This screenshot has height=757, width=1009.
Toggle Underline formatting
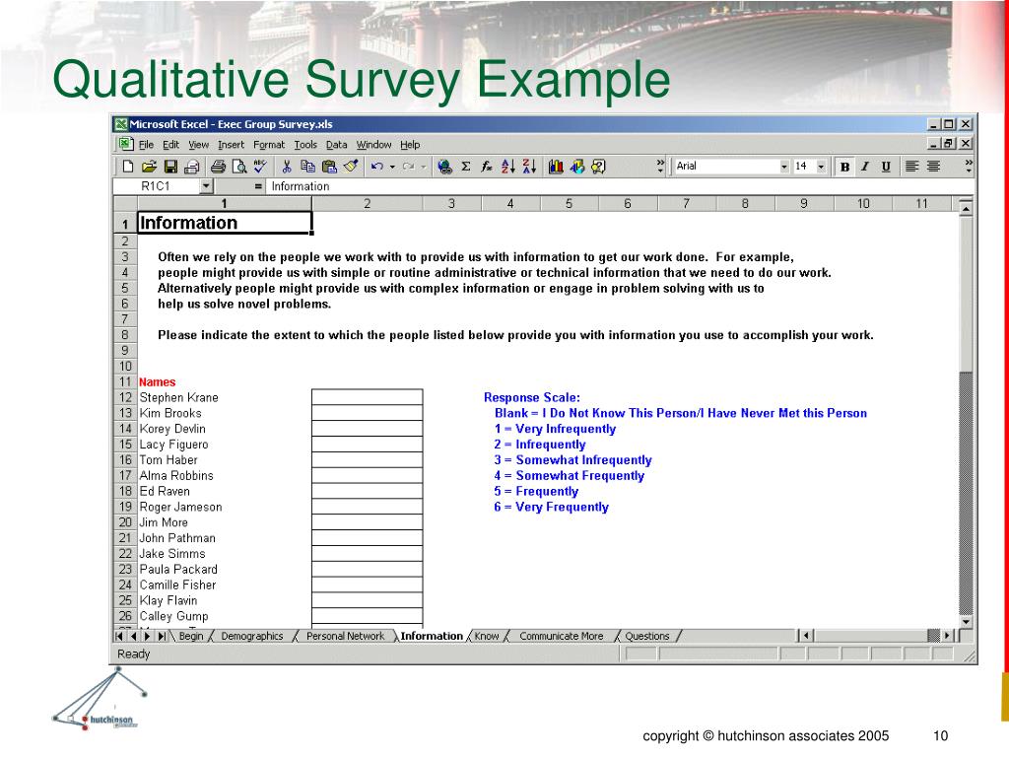point(886,166)
